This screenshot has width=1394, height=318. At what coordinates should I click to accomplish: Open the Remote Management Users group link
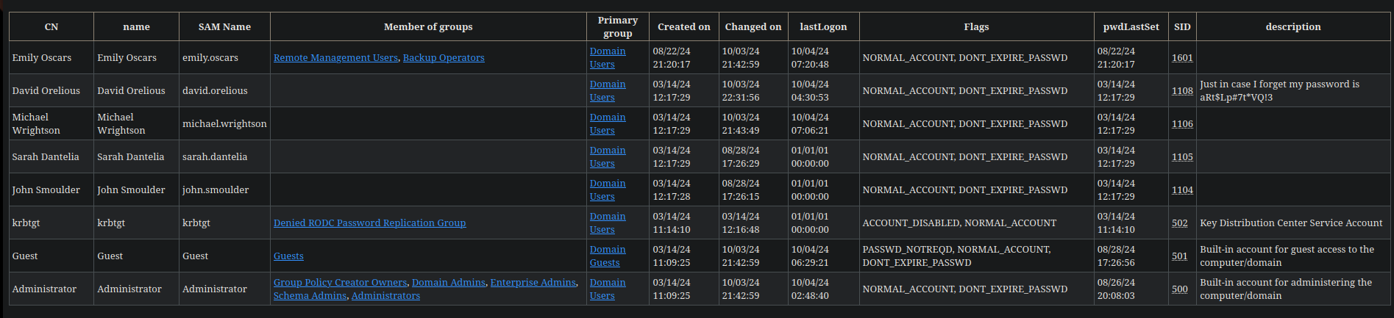[x=335, y=58]
